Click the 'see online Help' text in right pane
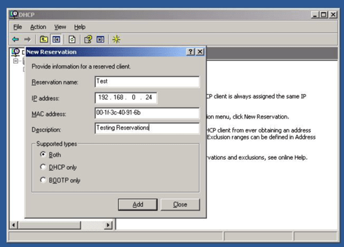The width and height of the screenshot is (344, 247). 288,158
